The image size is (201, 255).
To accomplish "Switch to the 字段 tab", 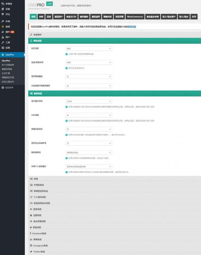I will 41,17.
